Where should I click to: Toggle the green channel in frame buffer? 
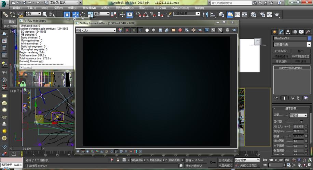[x=134, y=30]
